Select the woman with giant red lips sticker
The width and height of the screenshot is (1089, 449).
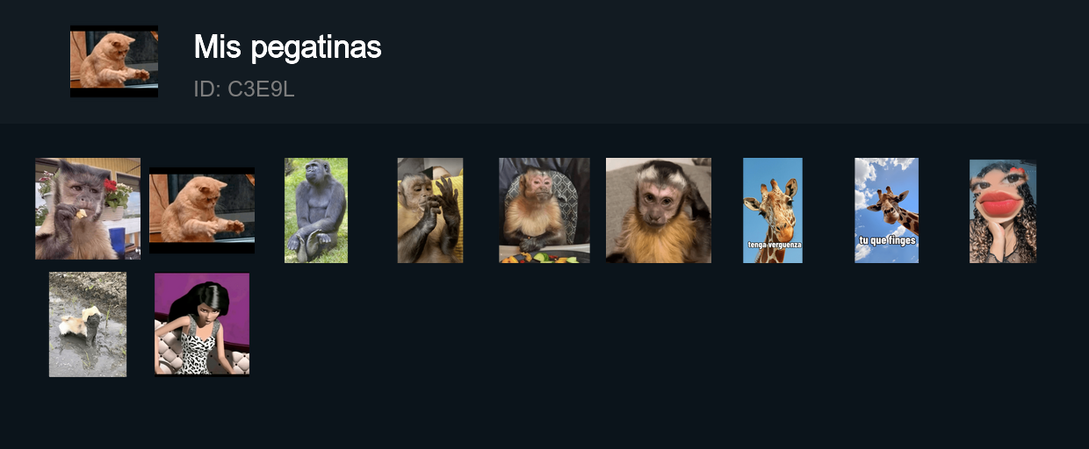[1003, 210]
